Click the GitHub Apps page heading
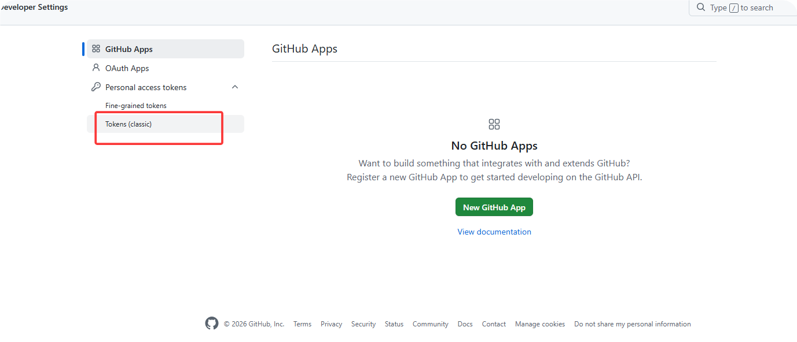The image size is (797, 342). click(304, 49)
